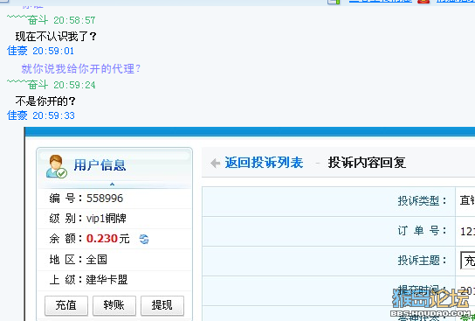Viewport: 475px width, 321px height.
Task: Click sender name 奋斗 at 20:58:57
Action: tap(38, 20)
